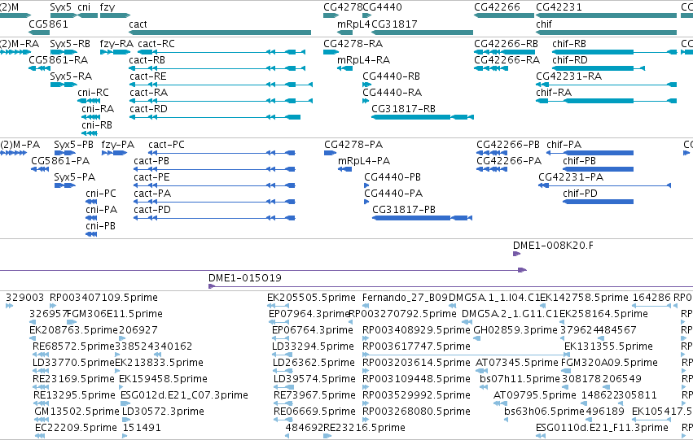Select the CG31817 gene bar
Viewport: 693px width, 440px height.
[x=422, y=33]
